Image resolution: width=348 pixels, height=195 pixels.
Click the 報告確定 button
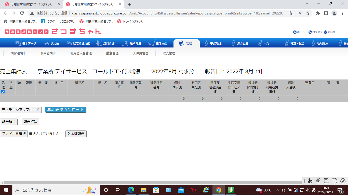9,122
